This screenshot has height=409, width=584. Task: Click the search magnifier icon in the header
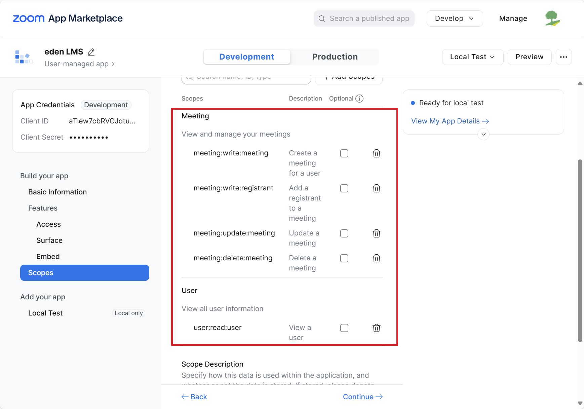point(322,18)
